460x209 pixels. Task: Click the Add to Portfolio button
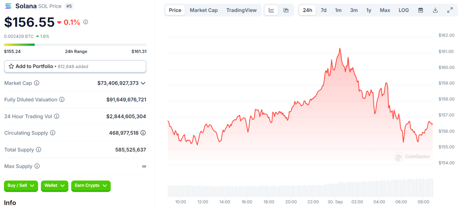tap(75, 66)
